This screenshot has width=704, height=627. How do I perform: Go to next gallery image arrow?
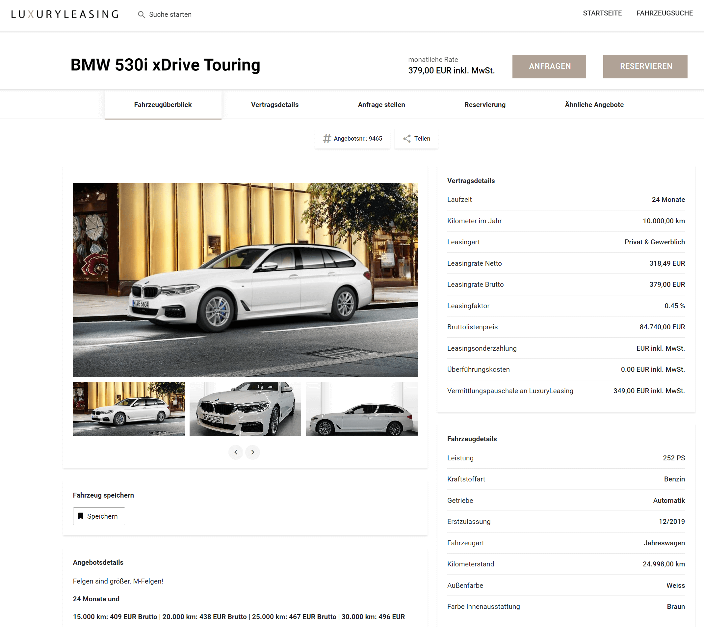point(252,452)
